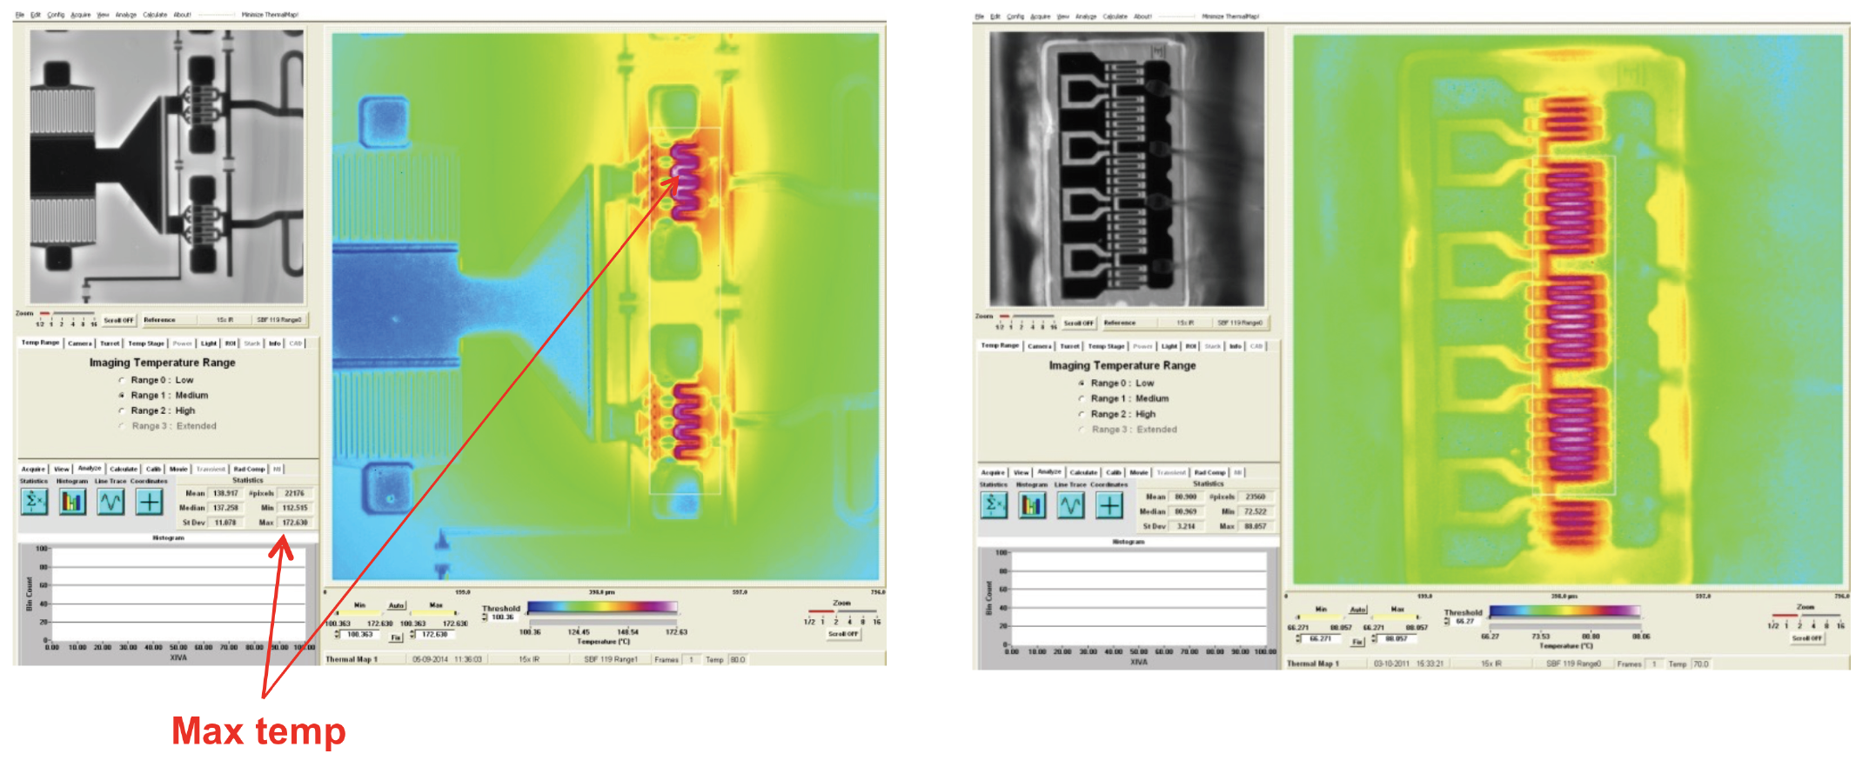Click Fix button under right thermal map
1869x767 pixels.
coord(1357,642)
